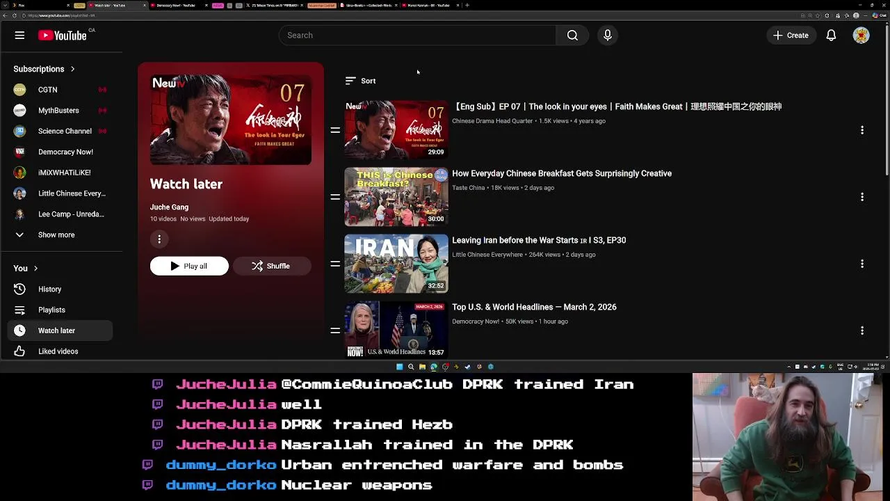Grab the reorder handle for the Chinese Breakfast video
Screen dimensions: 890x501
tap(335, 197)
